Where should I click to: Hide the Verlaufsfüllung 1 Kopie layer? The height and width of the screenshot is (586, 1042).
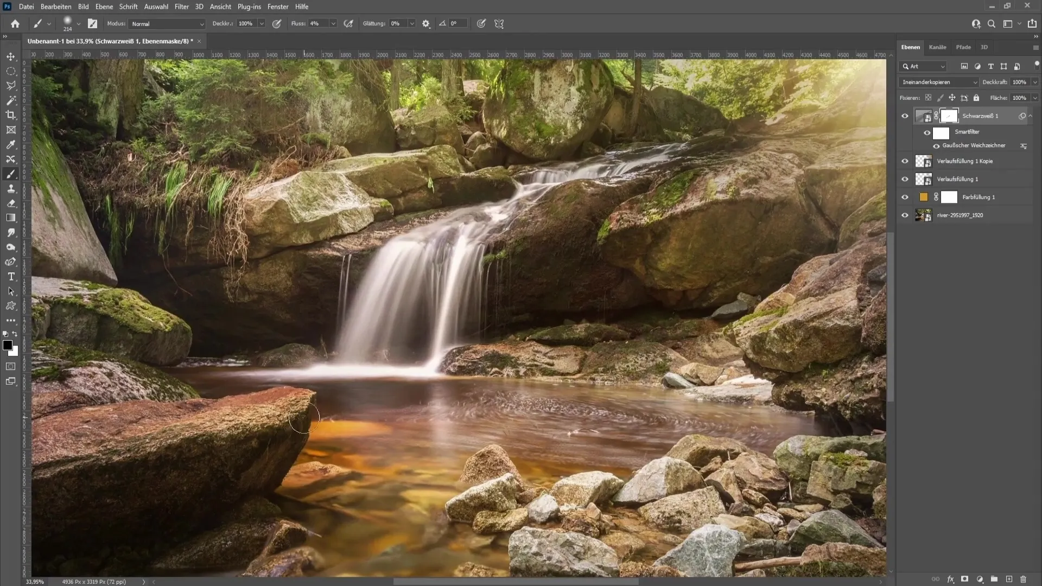tap(905, 161)
